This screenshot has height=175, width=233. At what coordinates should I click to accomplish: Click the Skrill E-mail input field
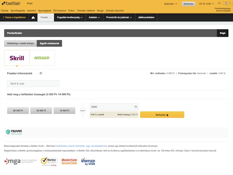pyautogui.click(x=33, y=83)
